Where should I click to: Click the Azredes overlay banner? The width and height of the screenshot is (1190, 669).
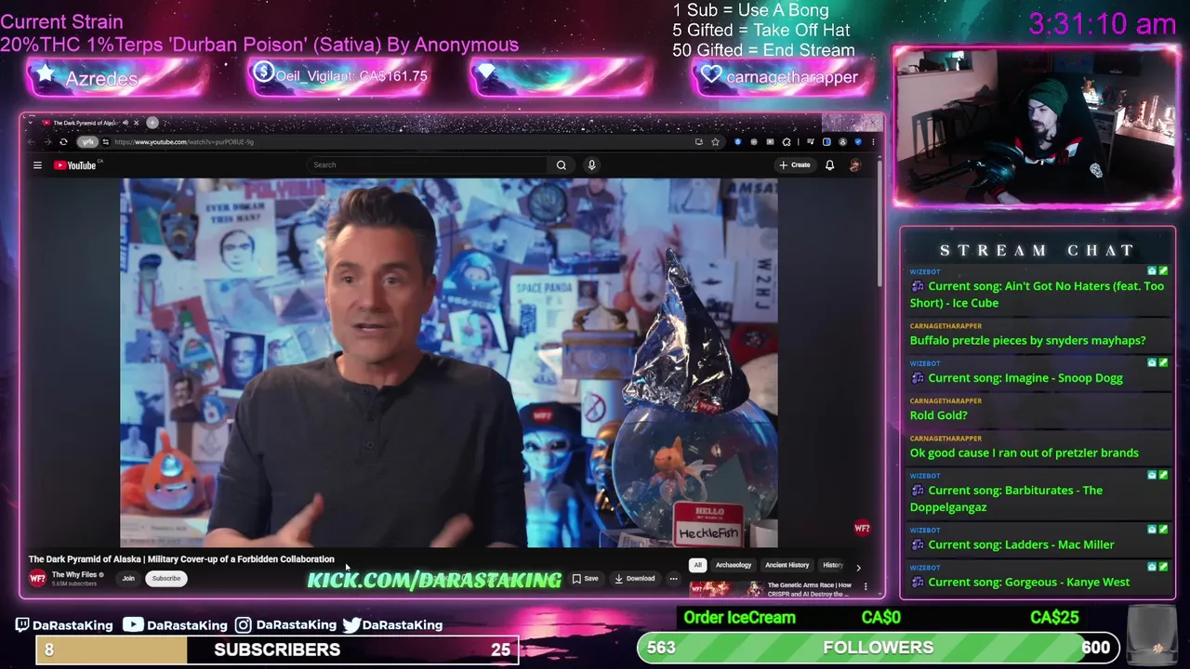[x=116, y=78]
